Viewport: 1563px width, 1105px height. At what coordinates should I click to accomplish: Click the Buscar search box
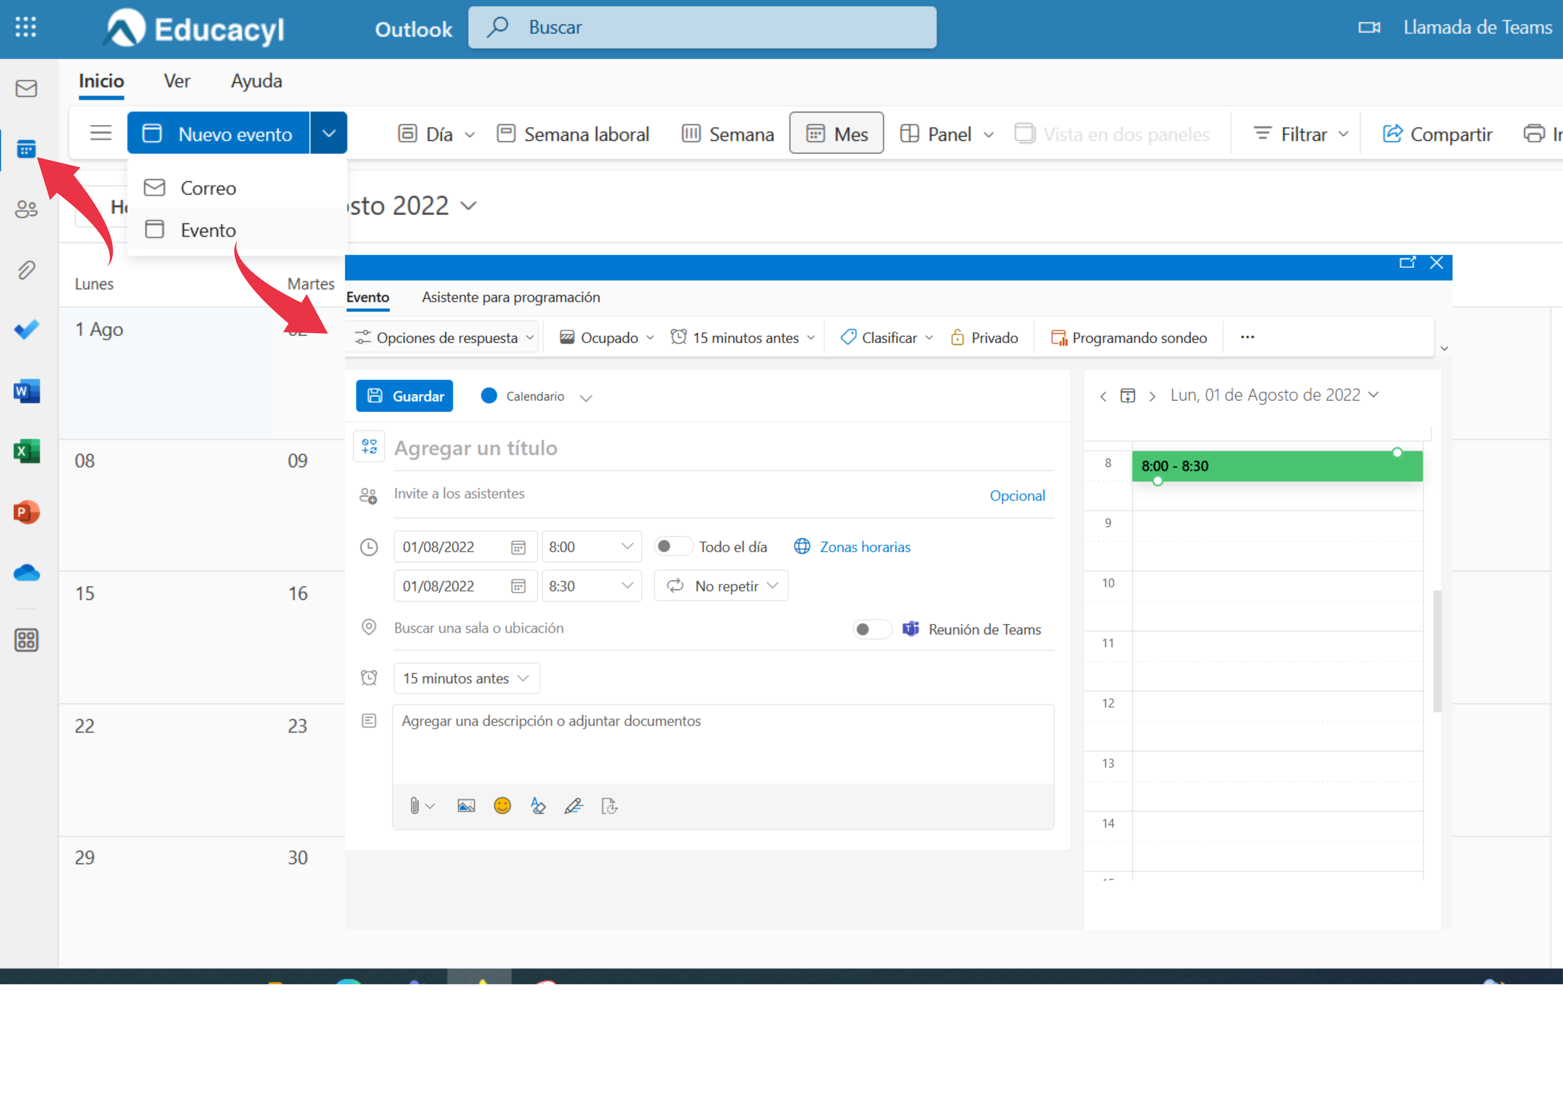click(x=703, y=27)
